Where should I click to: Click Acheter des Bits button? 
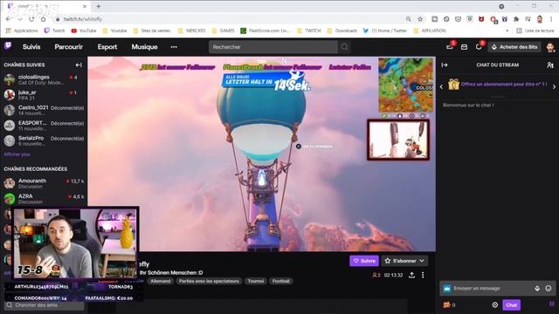tap(514, 47)
